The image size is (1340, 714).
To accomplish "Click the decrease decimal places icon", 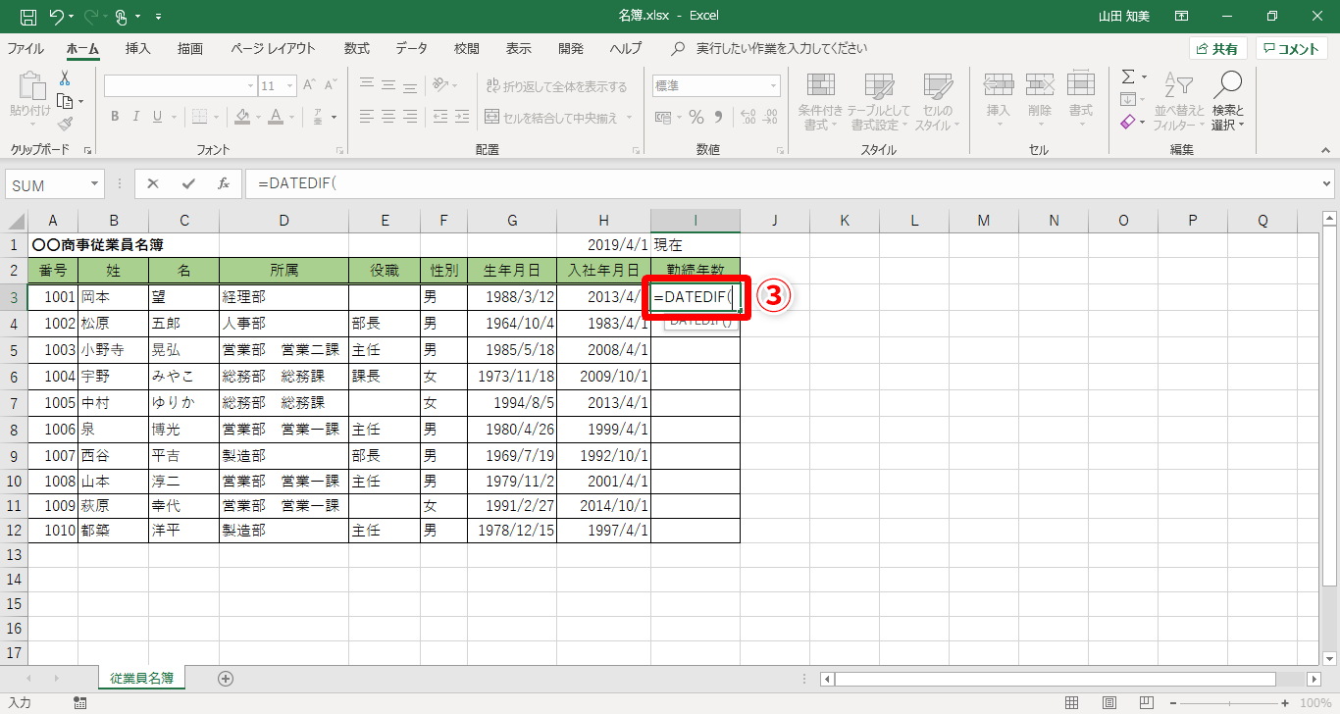I will [x=772, y=117].
